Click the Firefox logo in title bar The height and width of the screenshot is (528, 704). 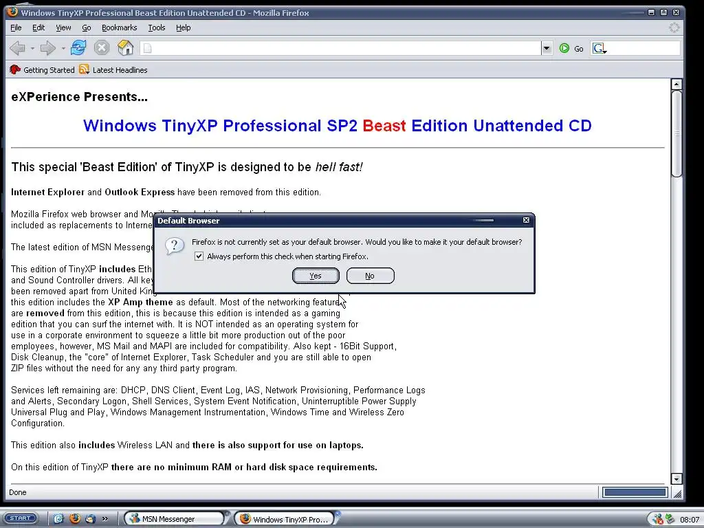tap(12, 12)
